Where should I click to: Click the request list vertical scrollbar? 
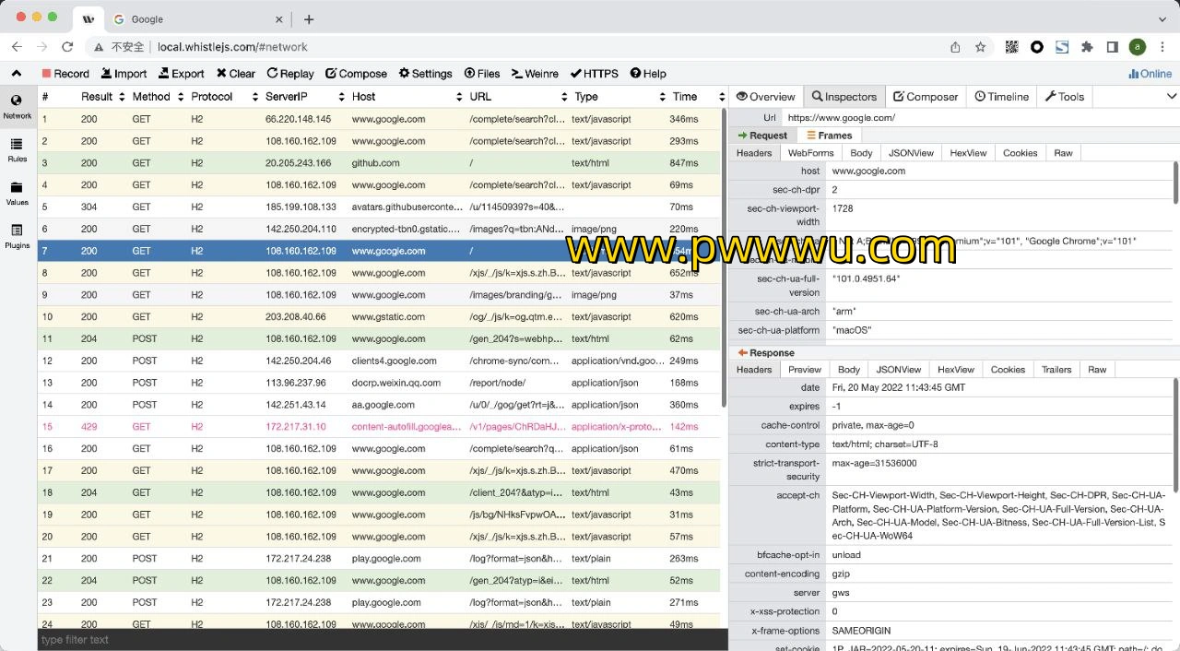[x=724, y=258]
